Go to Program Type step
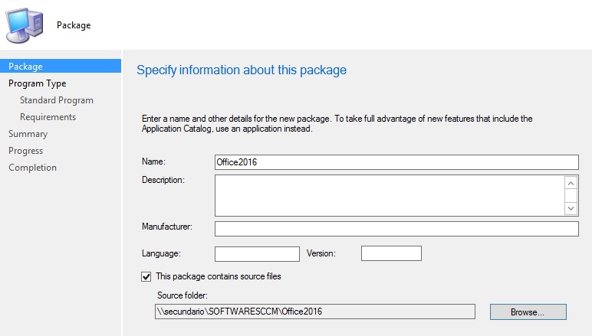The height and width of the screenshot is (336, 592). coord(37,83)
